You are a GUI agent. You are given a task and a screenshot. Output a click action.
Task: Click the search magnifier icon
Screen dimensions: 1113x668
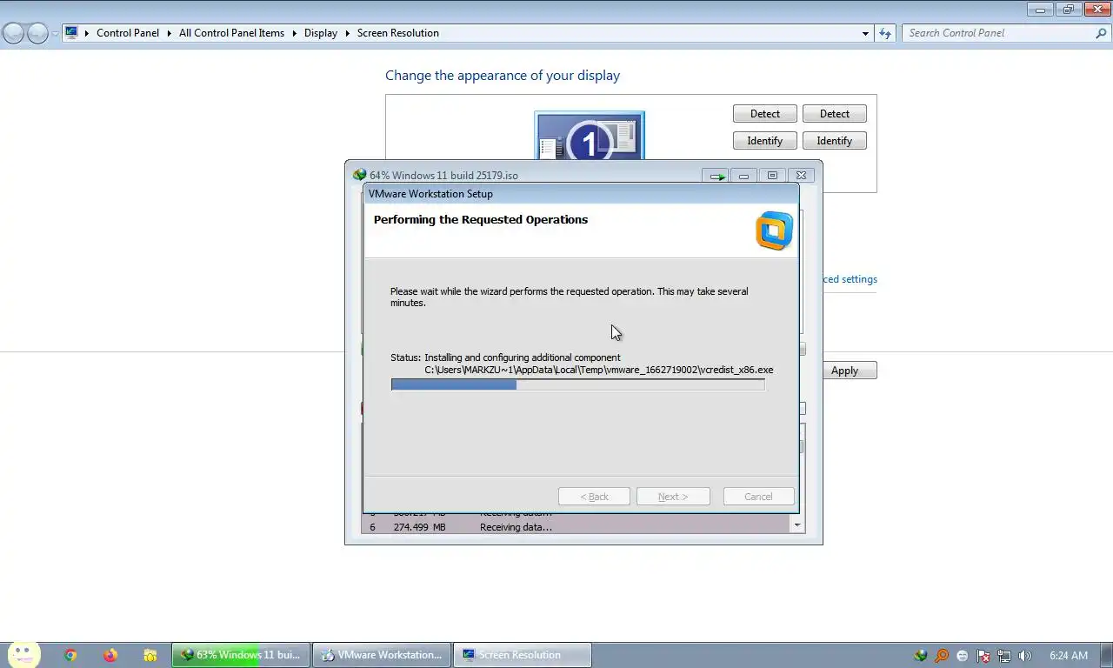tap(1101, 33)
